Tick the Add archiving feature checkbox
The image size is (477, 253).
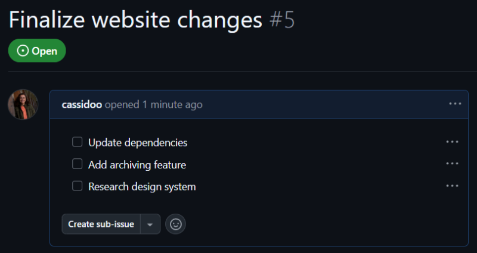pos(77,164)
